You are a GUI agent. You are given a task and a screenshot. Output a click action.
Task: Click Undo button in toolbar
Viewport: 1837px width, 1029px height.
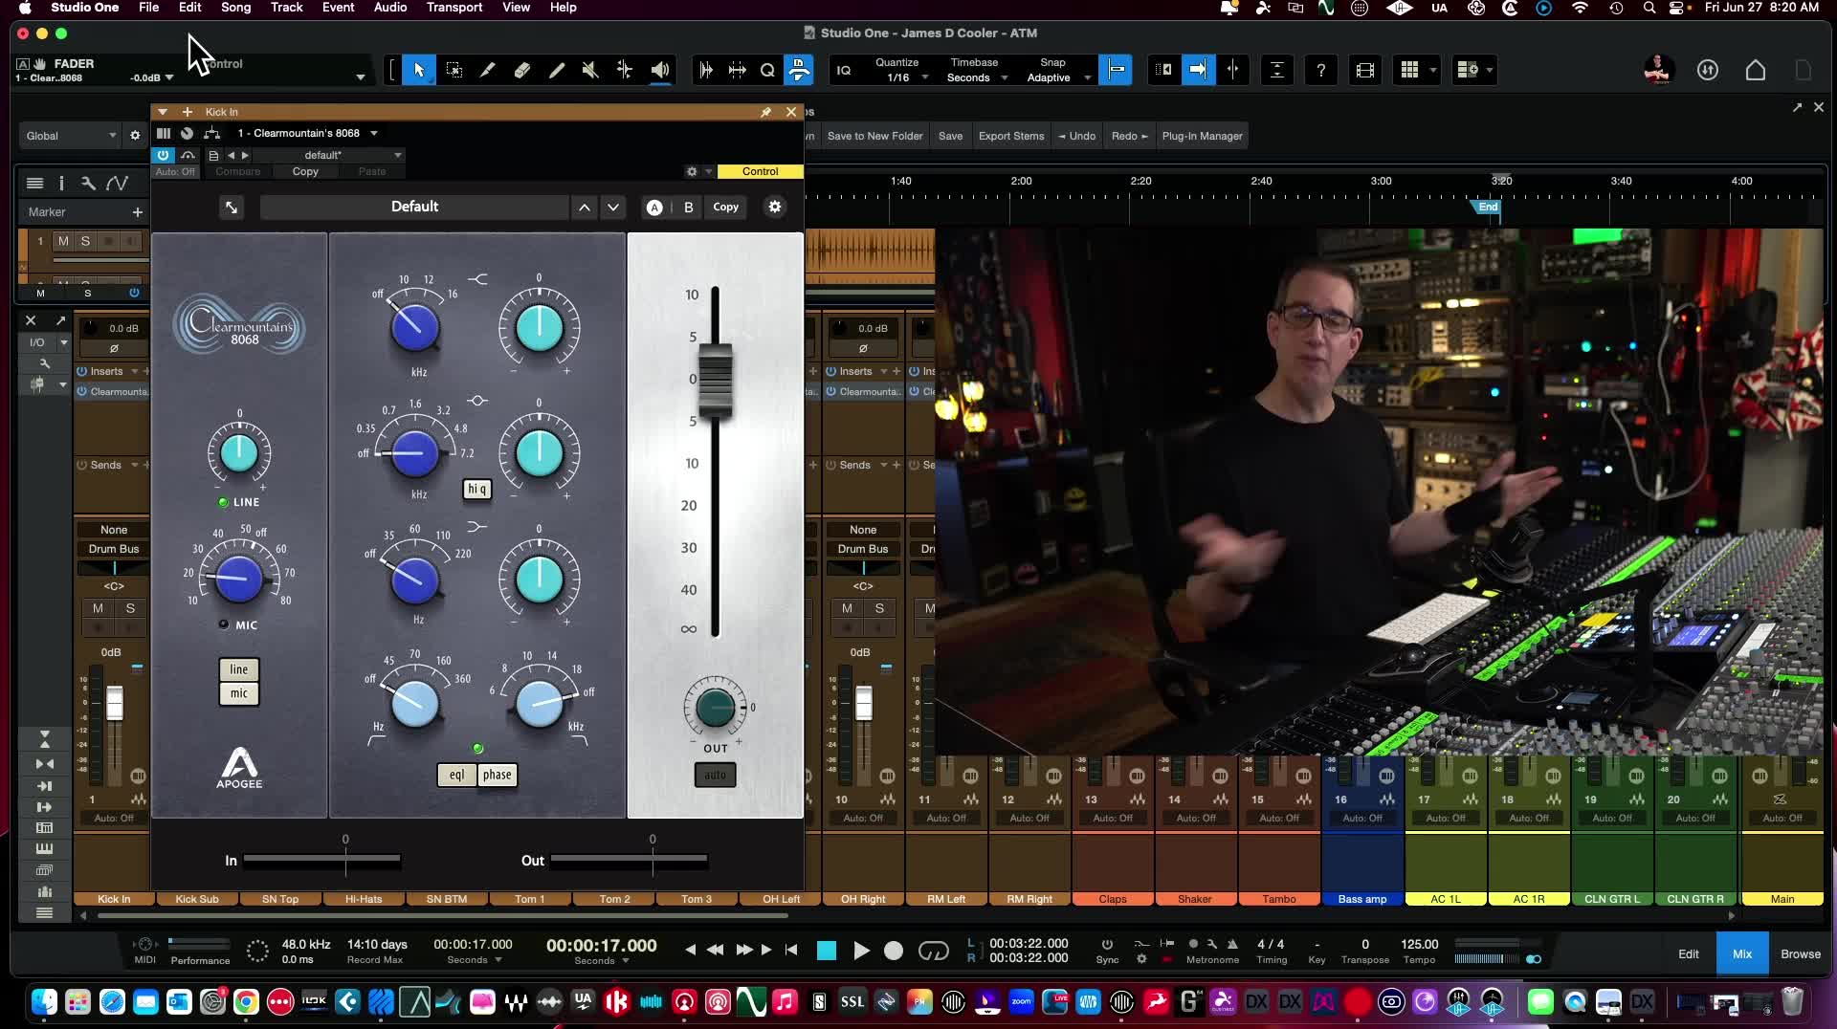coord(1076,136)
